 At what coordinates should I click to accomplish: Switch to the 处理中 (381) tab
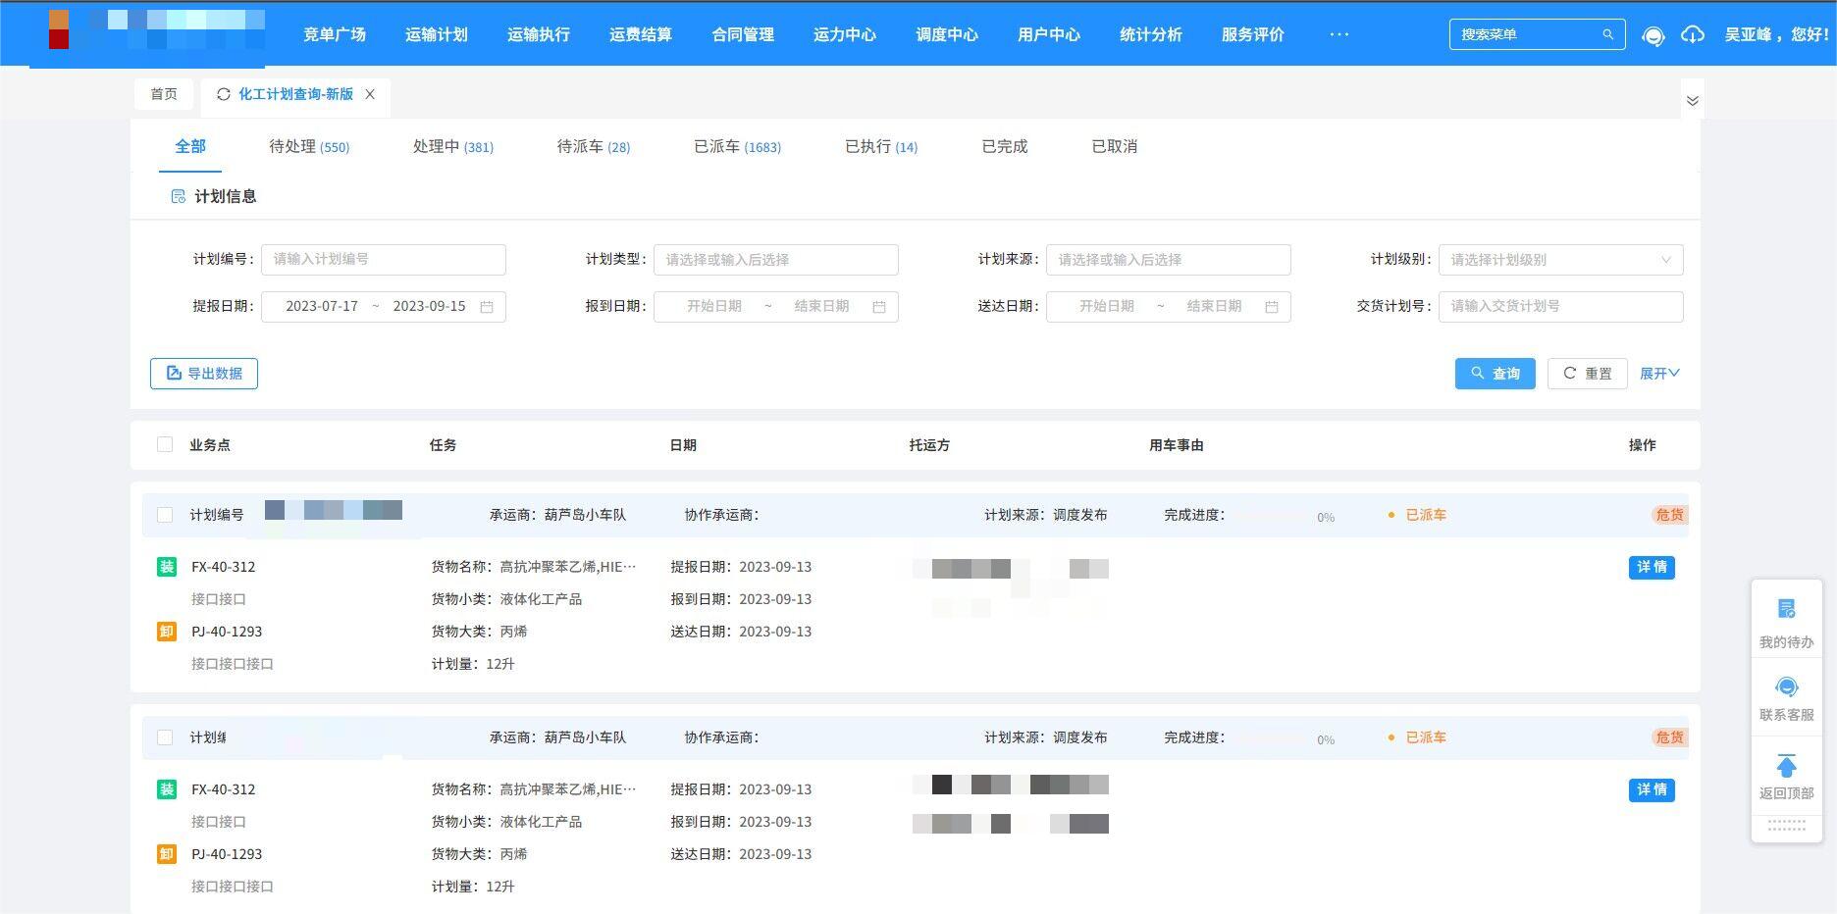[x=452, y=146]
